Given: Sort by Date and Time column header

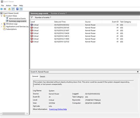Looking at the screenshot, I should [60, 22].
